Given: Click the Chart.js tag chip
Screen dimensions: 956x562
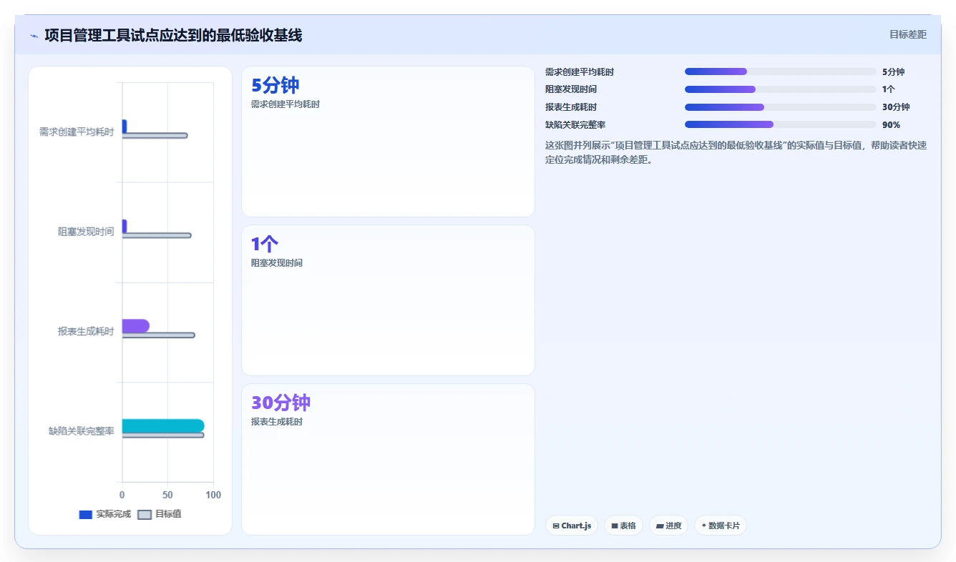Looking at the screenshot, I should [571, 526].
